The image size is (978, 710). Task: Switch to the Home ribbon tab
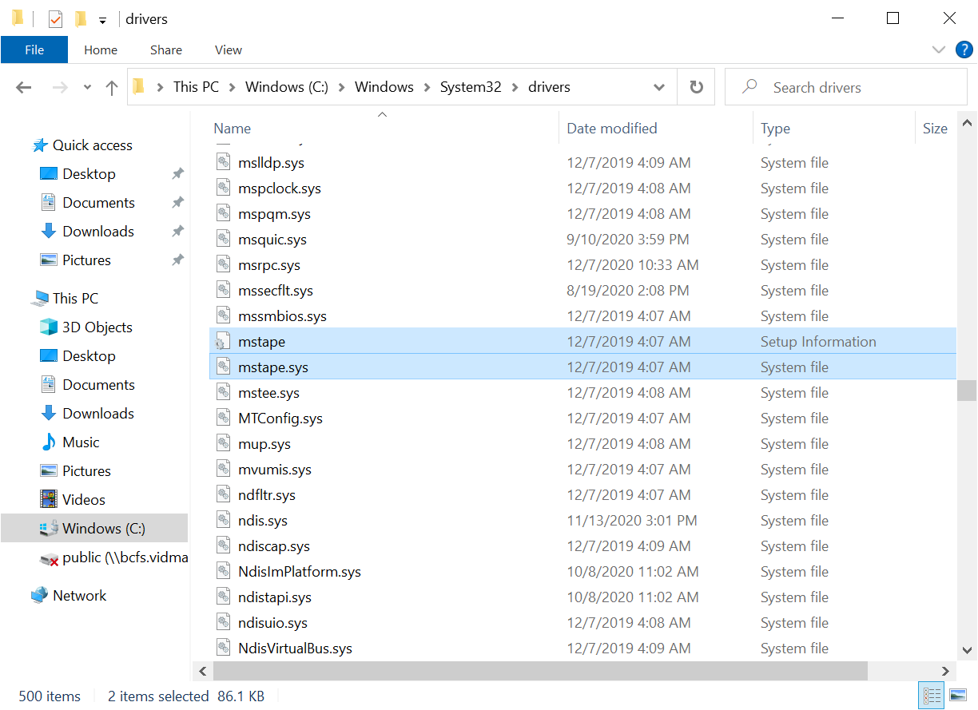click(101, 50)
